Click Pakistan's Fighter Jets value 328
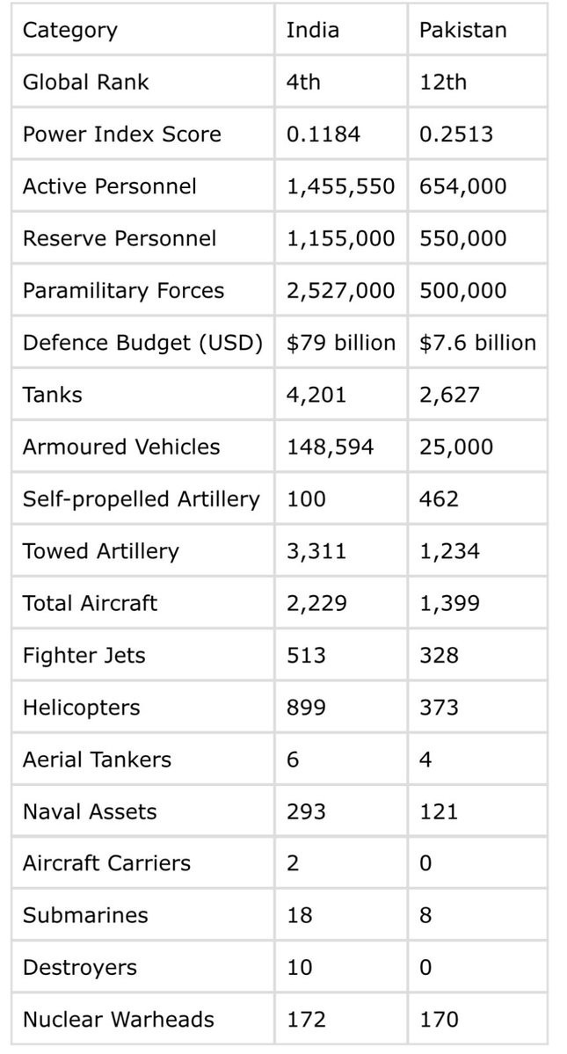 click(439, 655)
